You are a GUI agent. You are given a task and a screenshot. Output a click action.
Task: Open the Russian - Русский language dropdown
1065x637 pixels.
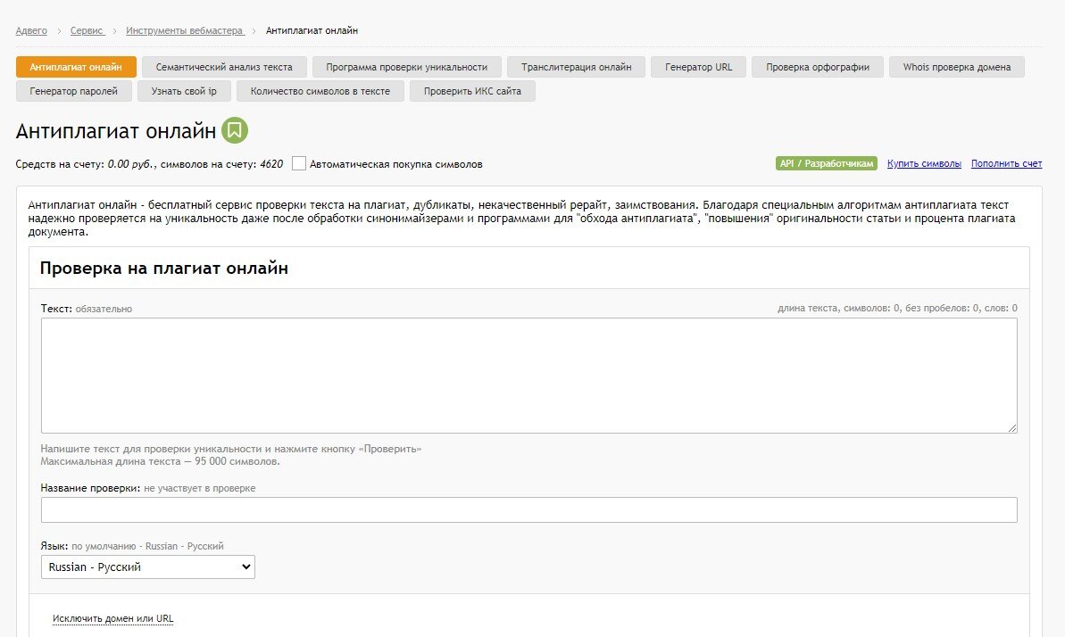pyautogui.click(x=148, y=567)
